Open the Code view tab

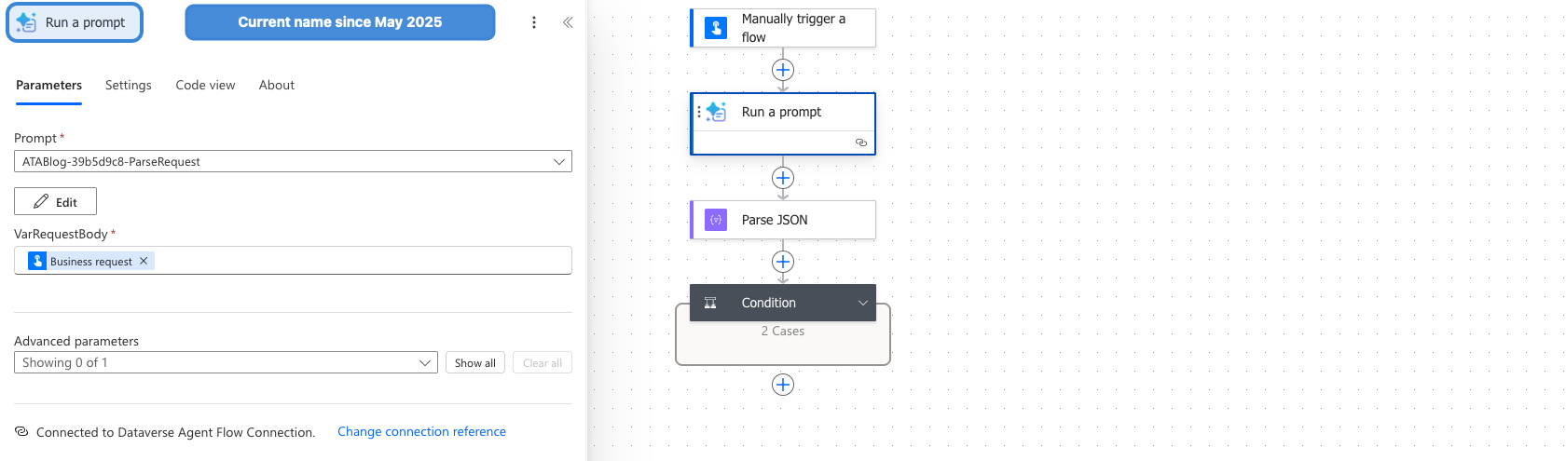pyautogui.click(x=205, y=85)
